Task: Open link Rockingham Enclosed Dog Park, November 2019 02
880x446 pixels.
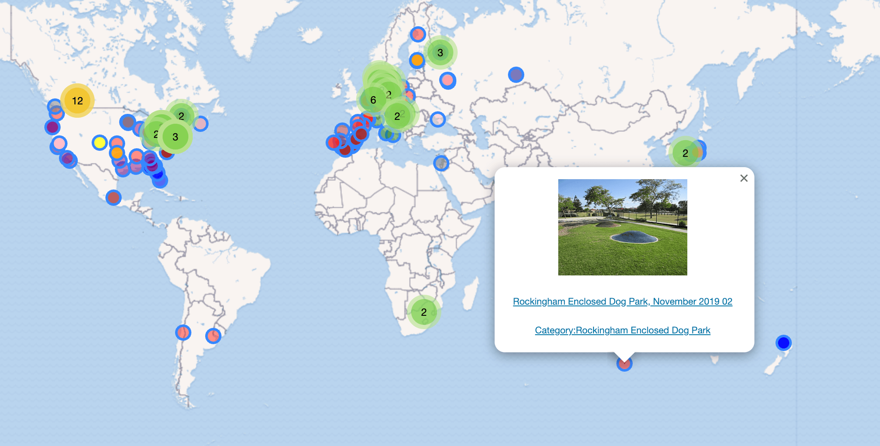Action: pos(622,302)
